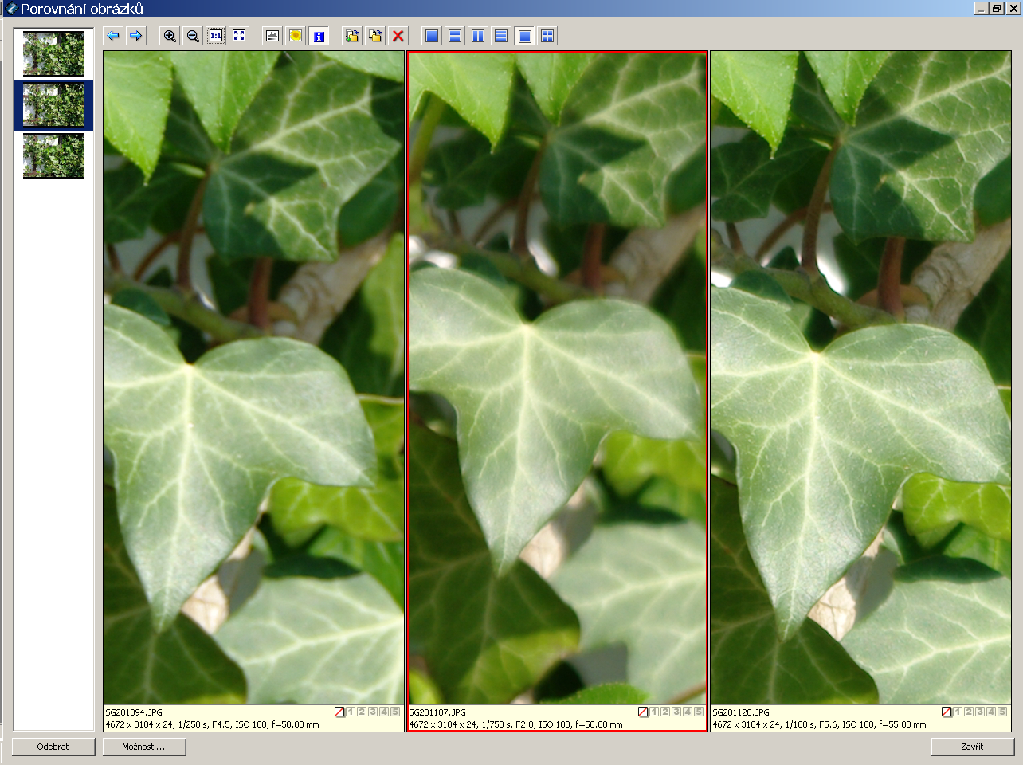Toggle the blue image info icon
Image resolution: width=1023 pixels, height=765 pixels.
tap(319, 36)
